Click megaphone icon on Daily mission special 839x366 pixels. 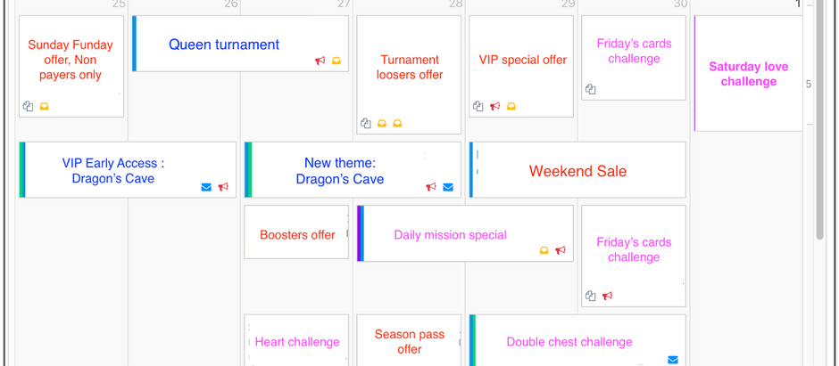(561, 250)
